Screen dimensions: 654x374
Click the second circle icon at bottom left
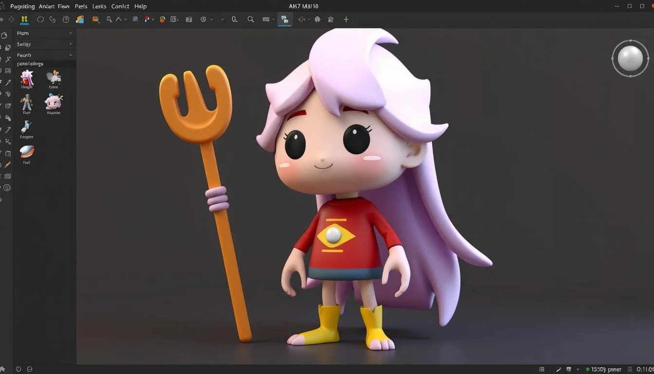point(30,369)
